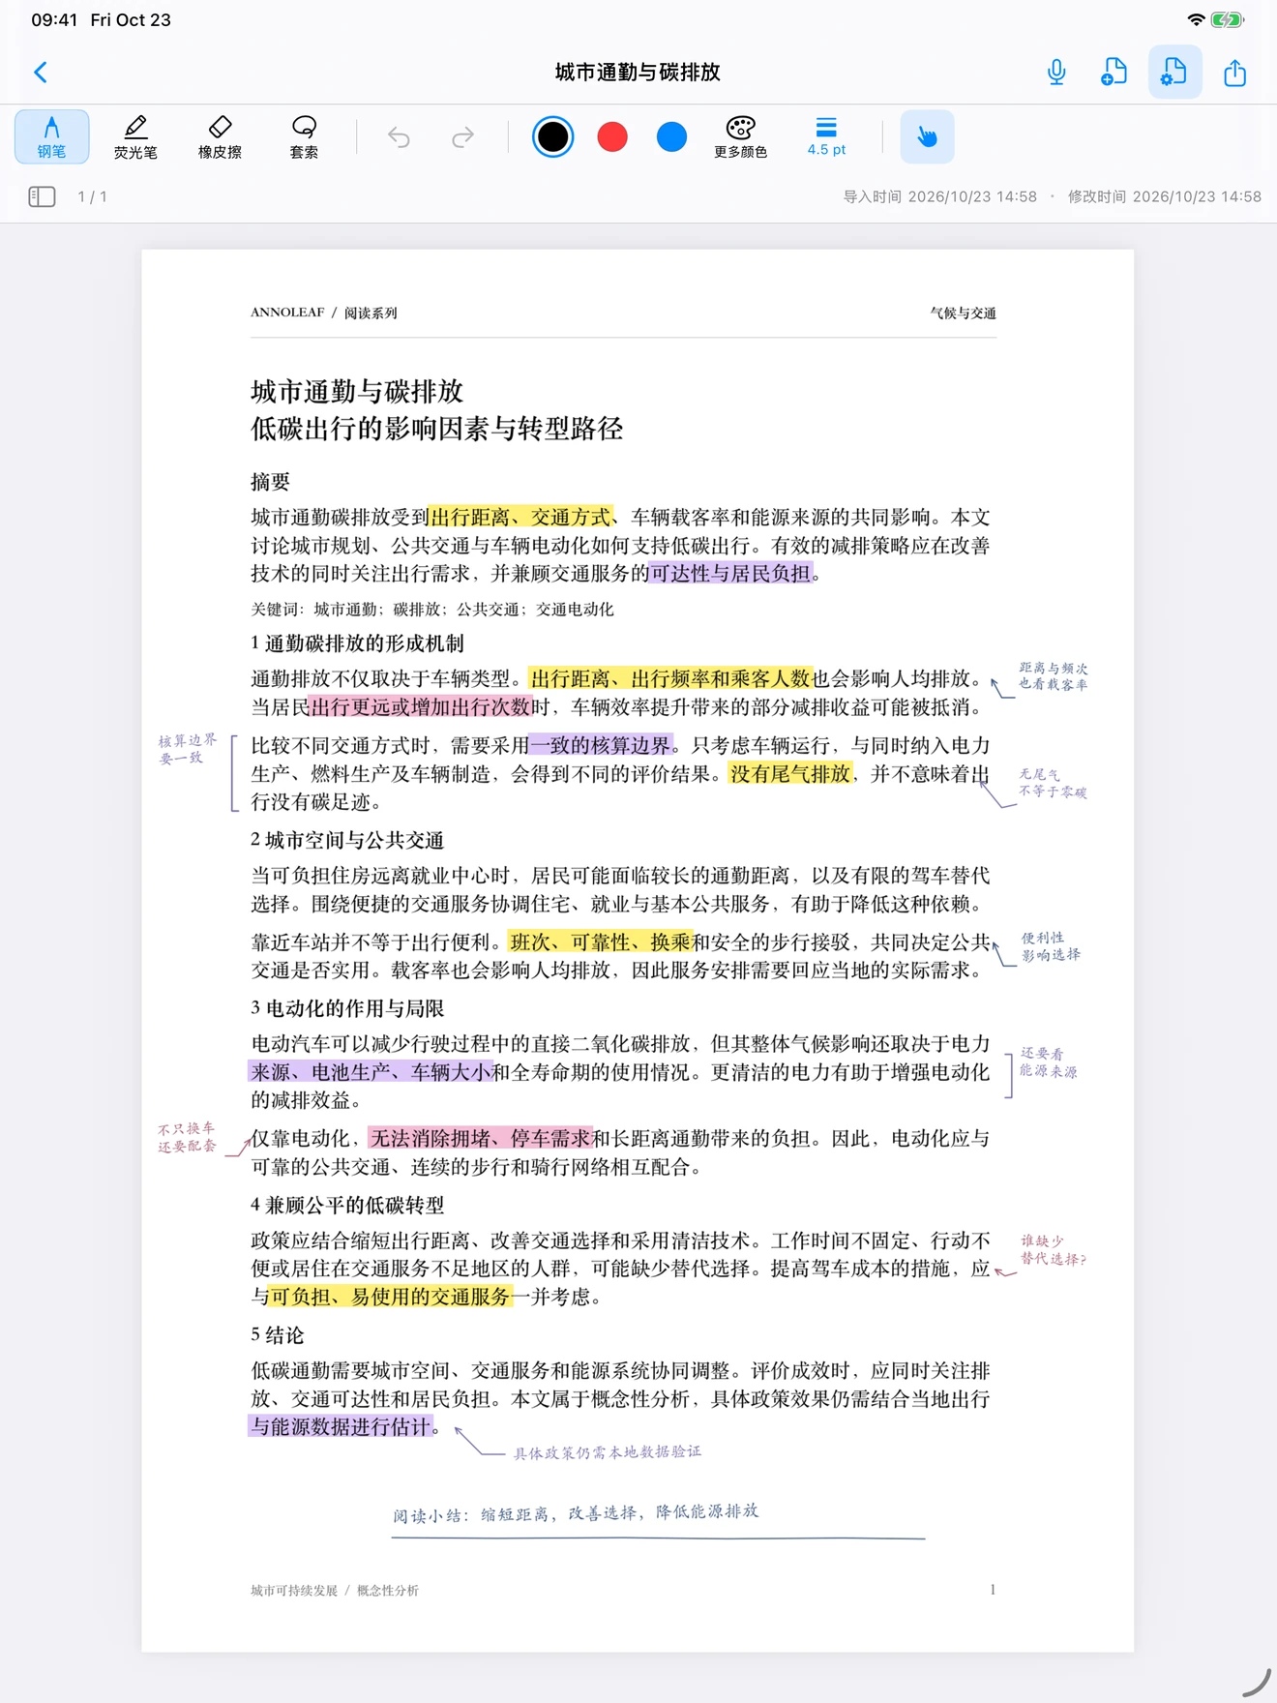Click the handwritten 阅读小结 summary line
Image resolution: width=1277 pixels, height=1703 pixels.
[x=576, y=1513]
